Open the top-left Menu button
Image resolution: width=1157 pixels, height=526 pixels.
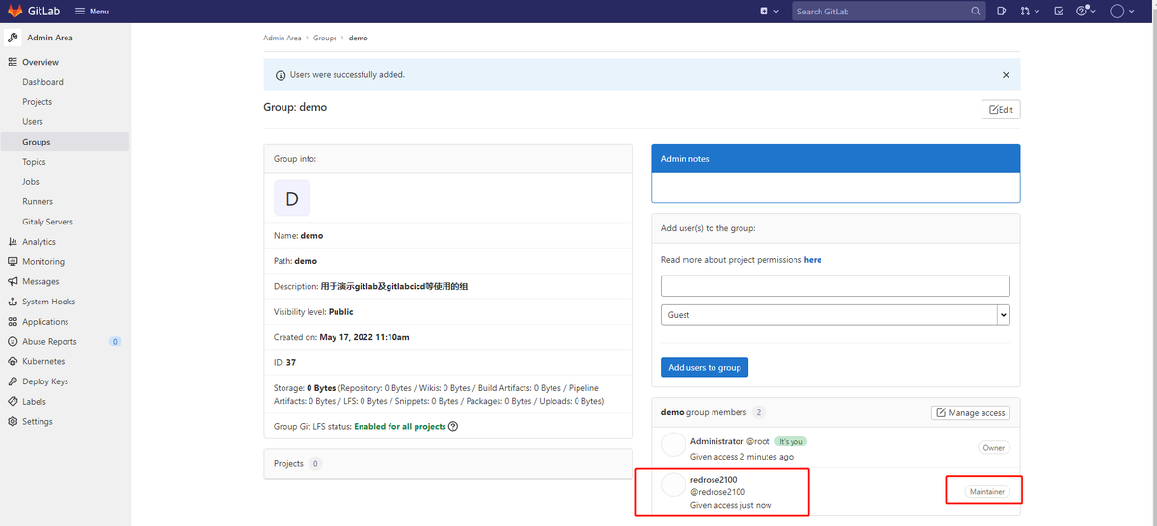click(92, 12)
